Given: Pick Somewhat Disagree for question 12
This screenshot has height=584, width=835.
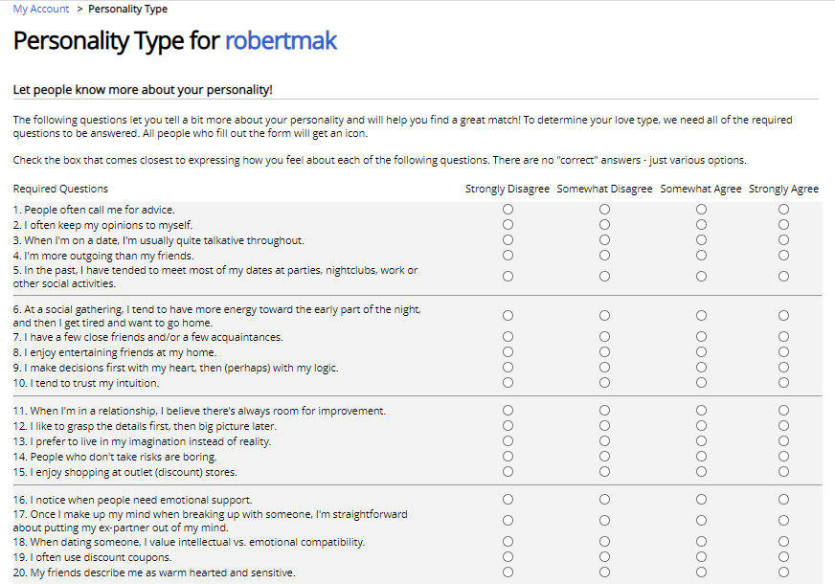Looking at the screenshot, I should click(x=604, y=426).
